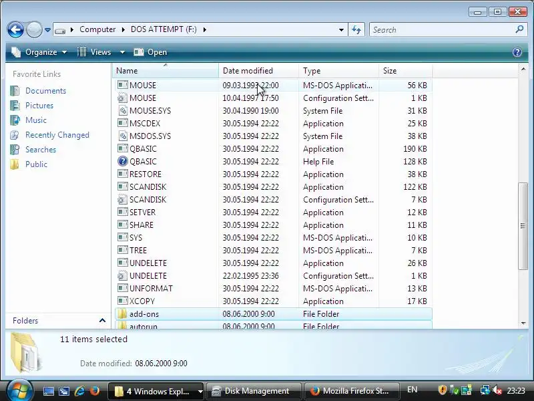Click the Views toolbar button

tap(94, 52)
